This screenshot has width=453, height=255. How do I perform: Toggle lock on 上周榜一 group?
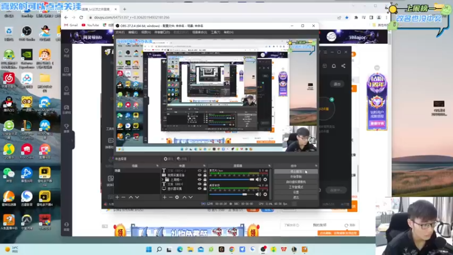pos(205,180)
